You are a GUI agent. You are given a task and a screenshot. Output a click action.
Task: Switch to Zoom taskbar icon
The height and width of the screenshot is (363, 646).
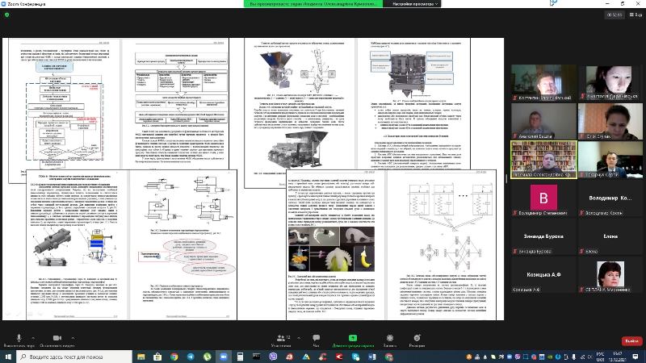tap(224, 357)
